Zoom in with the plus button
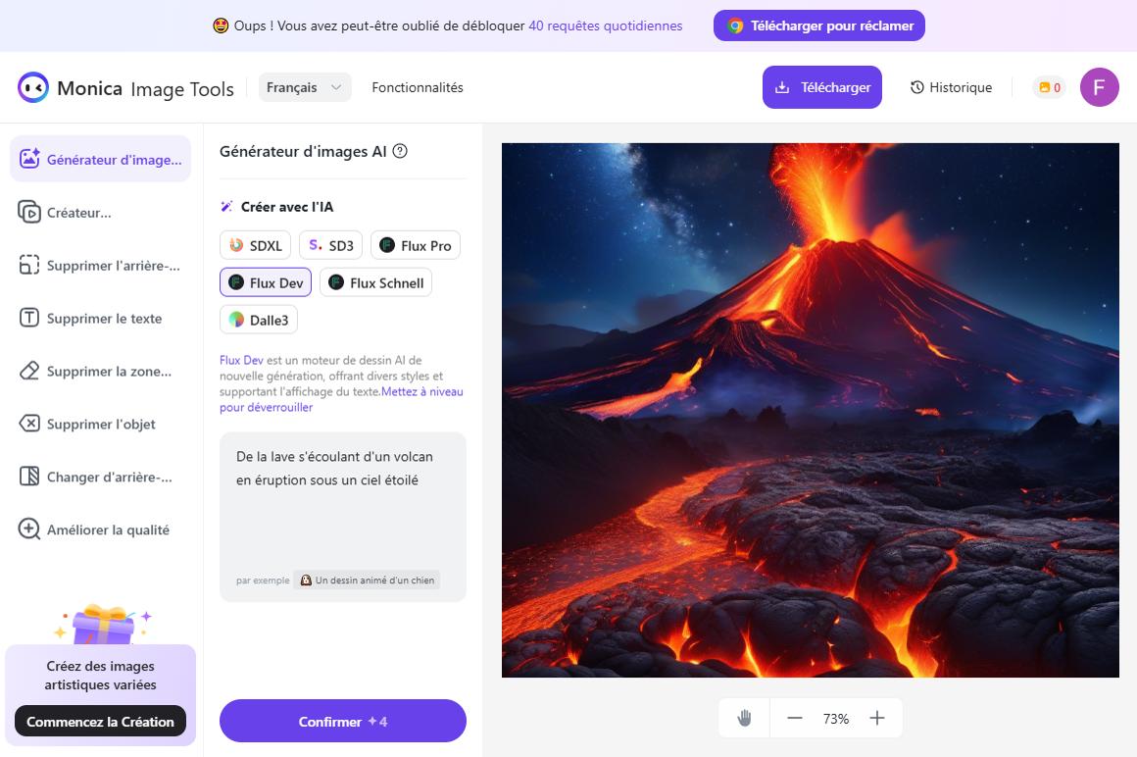This screenshot has width=1137, height=757. (877, 718)
